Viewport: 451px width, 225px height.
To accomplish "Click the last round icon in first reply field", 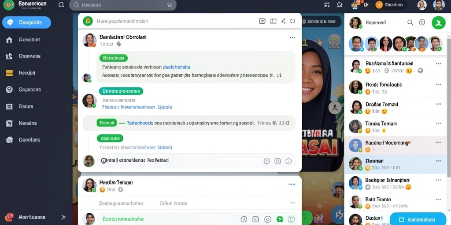I will [288, 161].
